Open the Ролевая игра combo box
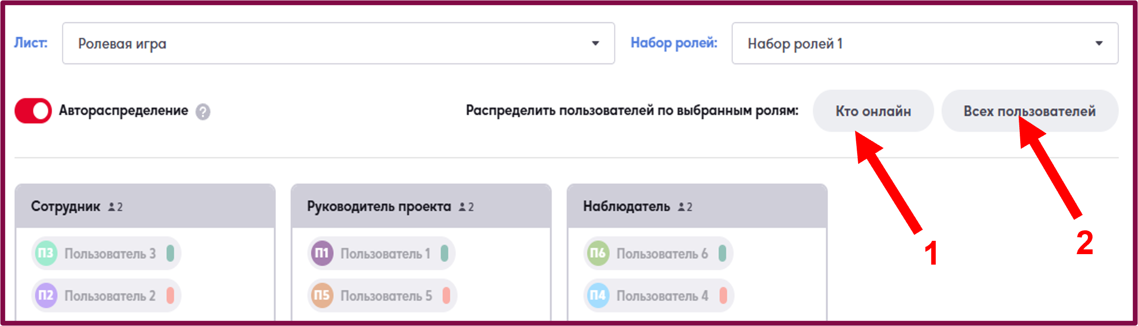The image size is (1138, 326). tap(338, 43)
